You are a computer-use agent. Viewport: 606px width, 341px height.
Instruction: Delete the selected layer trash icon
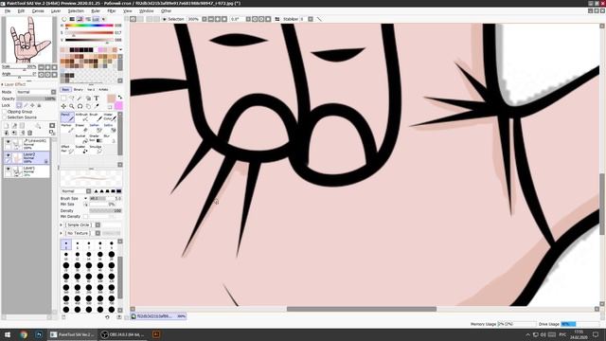pyautogui.click(x=29, y=133)
